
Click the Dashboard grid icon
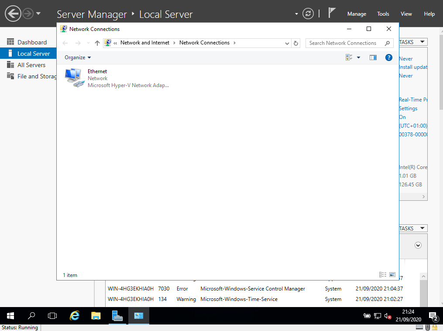10,42
